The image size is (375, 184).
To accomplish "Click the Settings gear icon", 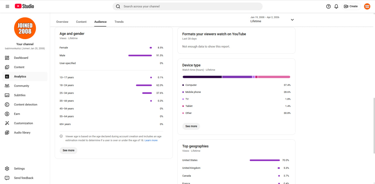I will click(7, 169).
